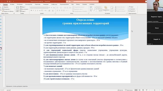Open Эффекты фигуры shape effects dropdown
The image size is (163, 91).
pos(120,11)
